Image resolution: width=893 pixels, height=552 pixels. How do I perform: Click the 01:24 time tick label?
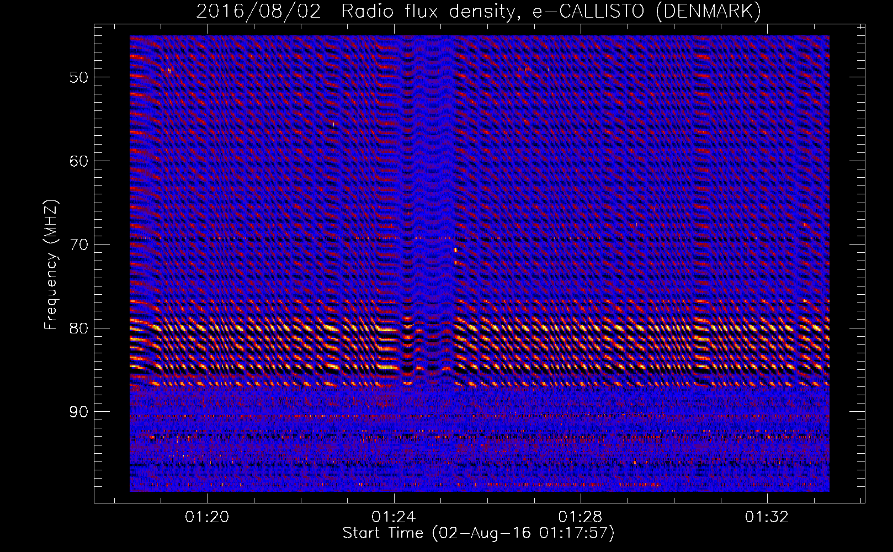(x=394, y=517)
